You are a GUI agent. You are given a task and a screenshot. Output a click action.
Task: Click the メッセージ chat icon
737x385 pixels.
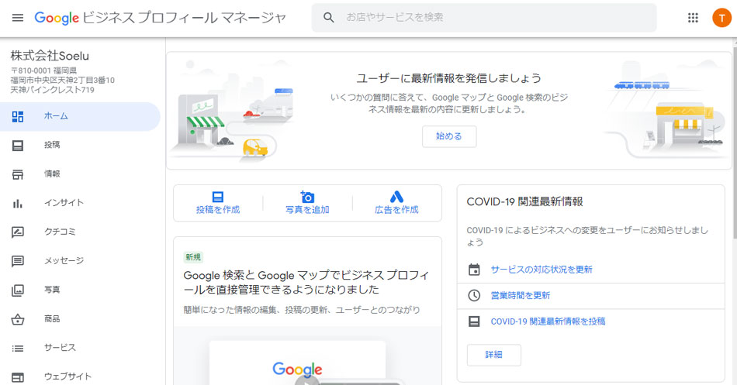pyautogui.click(x=18, y=261)
